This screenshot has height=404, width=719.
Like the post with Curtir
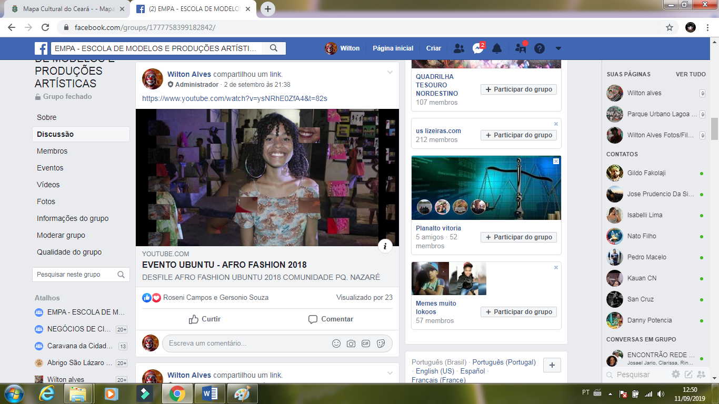[x=205, y=319]
